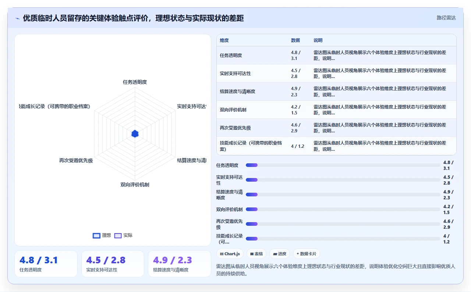Screen dimensions: 471x292
Task: Click the summary paragraph below the tag buttons
Action: [336, 270]
